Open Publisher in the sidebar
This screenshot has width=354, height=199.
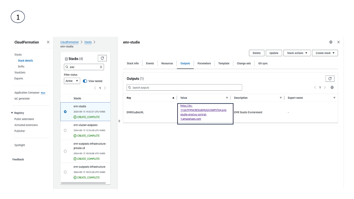20,131
